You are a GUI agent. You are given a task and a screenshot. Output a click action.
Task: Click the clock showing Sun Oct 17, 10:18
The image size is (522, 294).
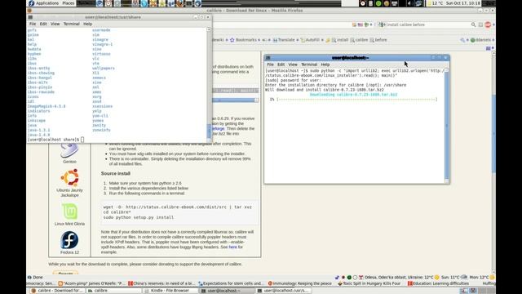click(463, 3)
